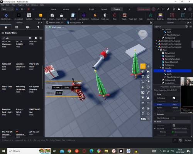This screenshot has height=154, width=193.
Task: Select the F3X Anchor tool
Action: (x=143, y=82)
